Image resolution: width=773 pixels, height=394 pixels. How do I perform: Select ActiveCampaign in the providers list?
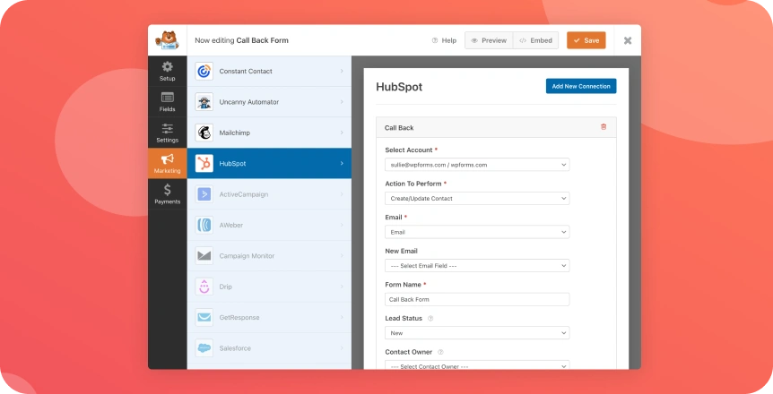pyautogui.click(x=269, y=194)
